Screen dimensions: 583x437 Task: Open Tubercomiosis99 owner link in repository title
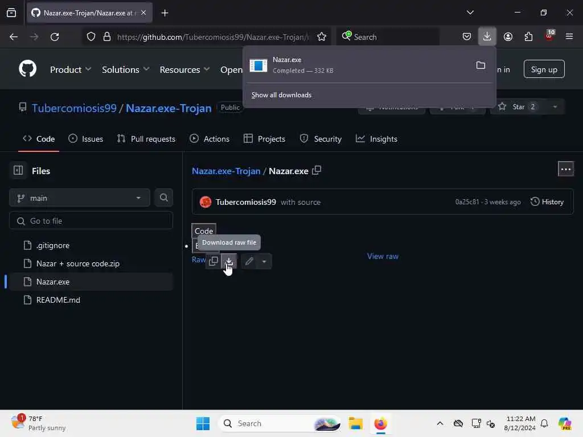[74, 108]
